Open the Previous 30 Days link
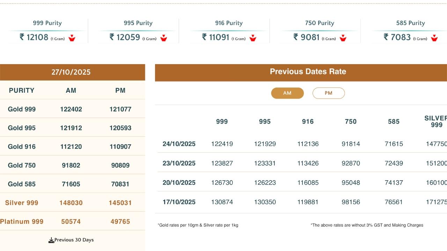The height and width of the screenshot is (251, 447). (x=74, y=240)
